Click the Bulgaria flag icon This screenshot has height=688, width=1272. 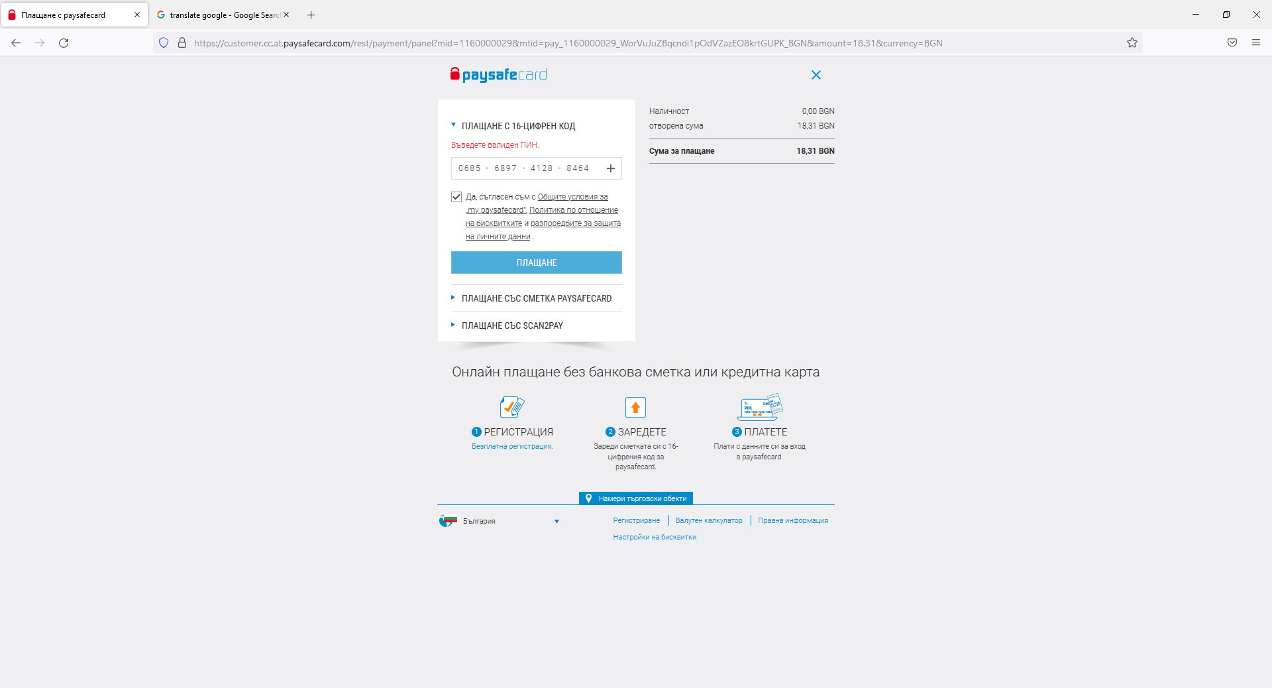(x=449, y=521)
